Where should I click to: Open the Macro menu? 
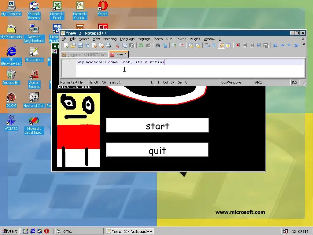[158, 39]
